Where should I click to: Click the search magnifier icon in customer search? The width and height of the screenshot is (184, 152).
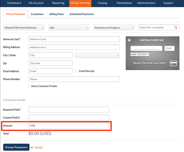point(176,28)
